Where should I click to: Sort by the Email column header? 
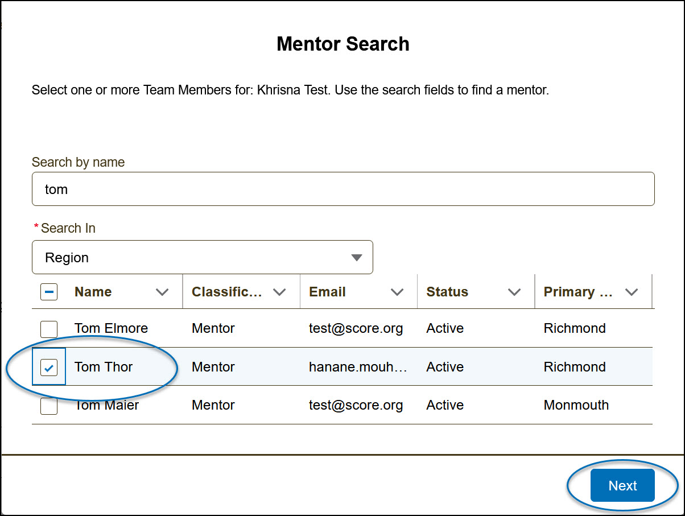(327, 292)
